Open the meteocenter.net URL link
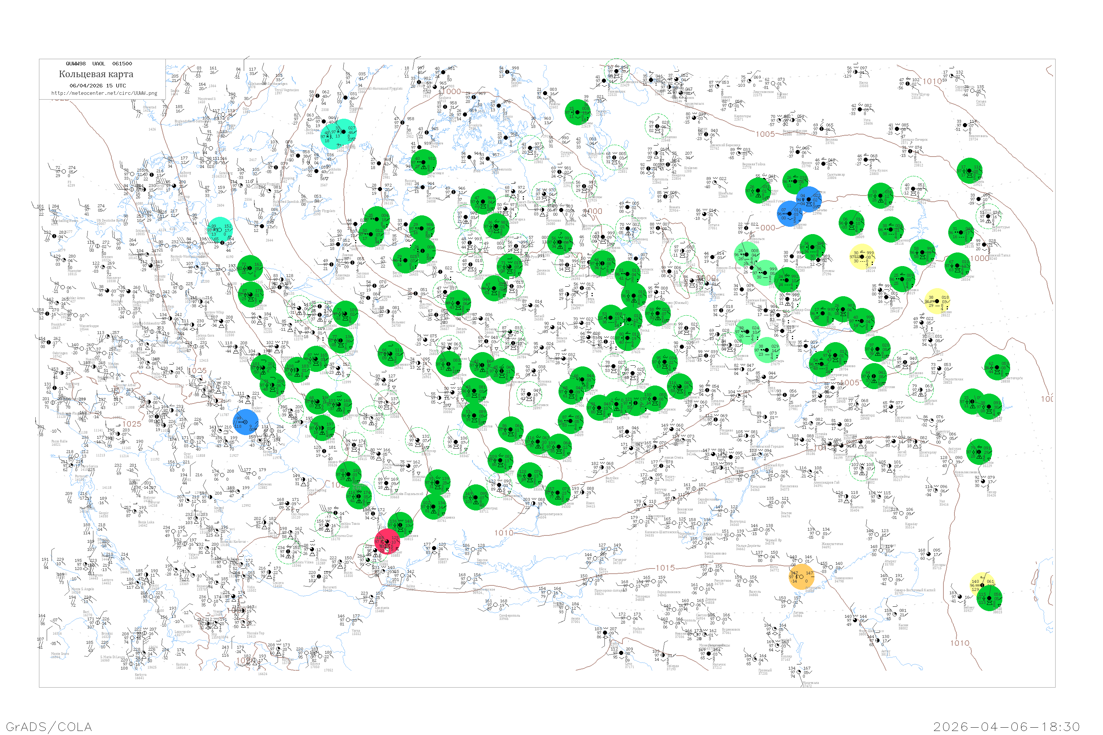 [104, 93]
